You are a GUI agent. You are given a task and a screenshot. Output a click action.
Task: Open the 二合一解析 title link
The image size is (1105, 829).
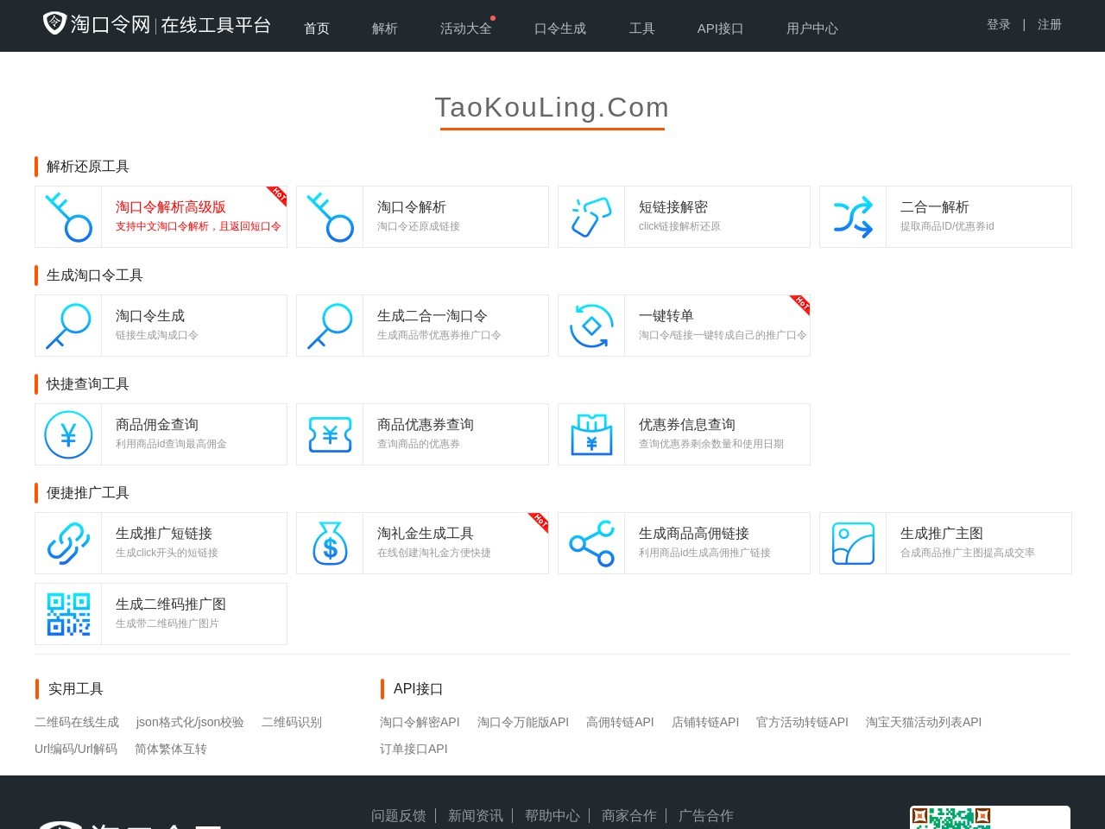(x=935, y=207)
